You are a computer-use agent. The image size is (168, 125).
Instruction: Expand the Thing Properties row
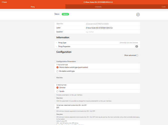97,46
